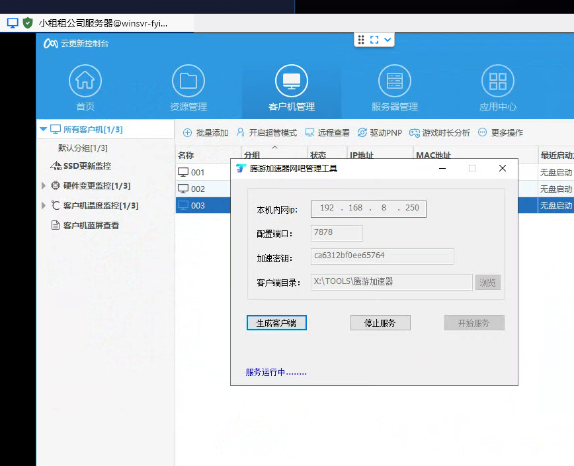Expand 硬件变更监控[1/3] node arrow
Viewport: 574px width, 466px height.
point(44,186)
